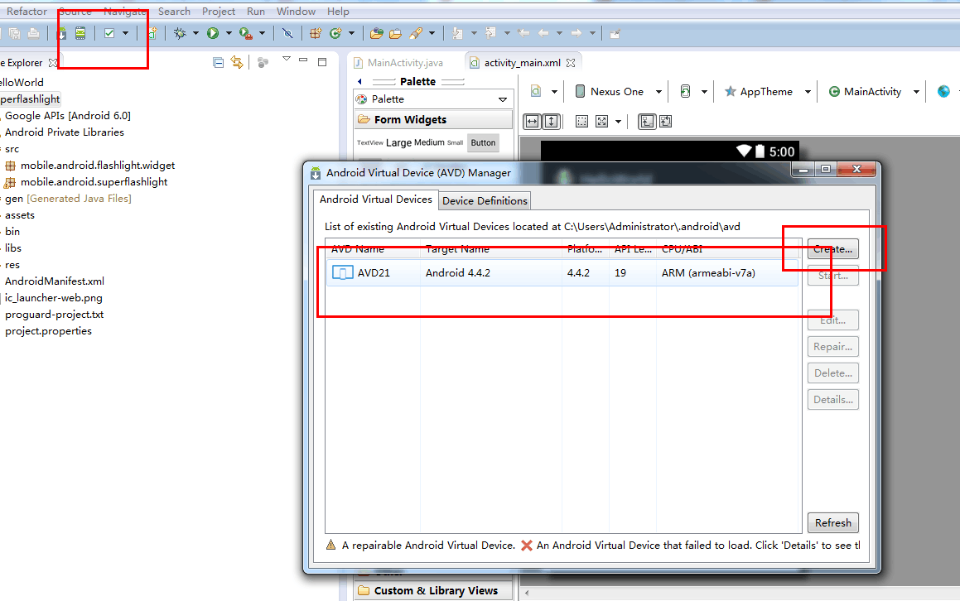Open the Window menu
960x601 pixels.
[296, 11]
